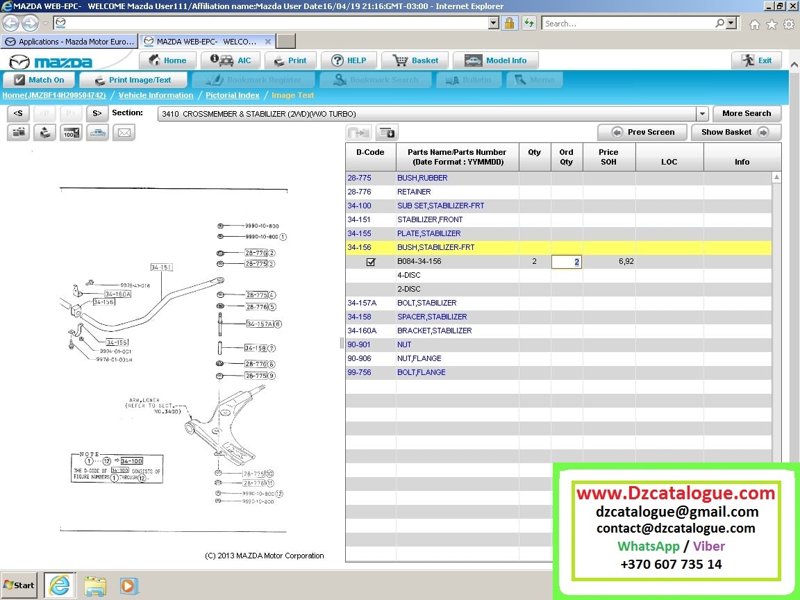Click 34-155 label in the diagram

click(x=117, y=342)
